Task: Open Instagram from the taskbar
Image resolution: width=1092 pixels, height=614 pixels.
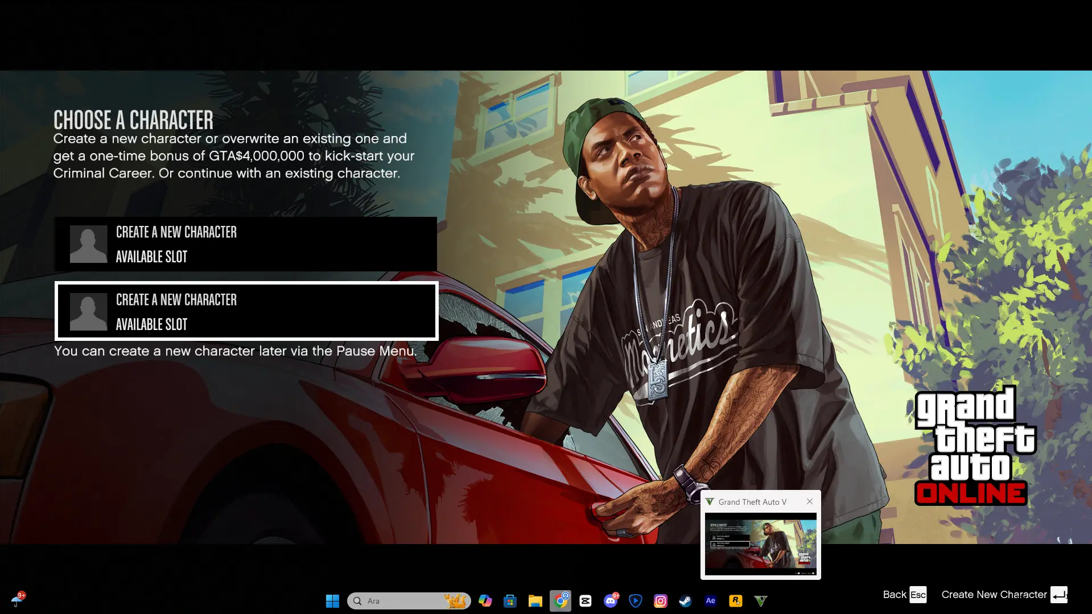Action: click(661, 601)
